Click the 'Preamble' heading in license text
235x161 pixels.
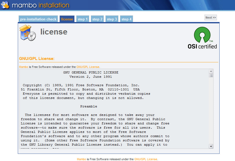point(89,106)
